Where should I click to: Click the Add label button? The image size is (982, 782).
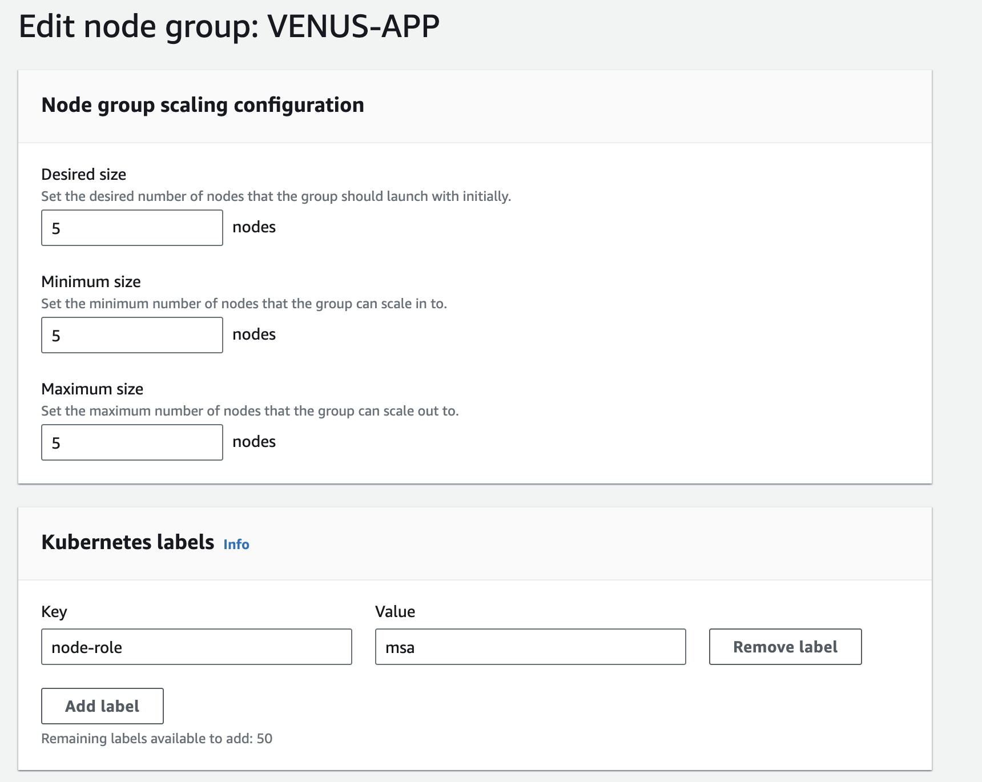[x=102, y=706]
